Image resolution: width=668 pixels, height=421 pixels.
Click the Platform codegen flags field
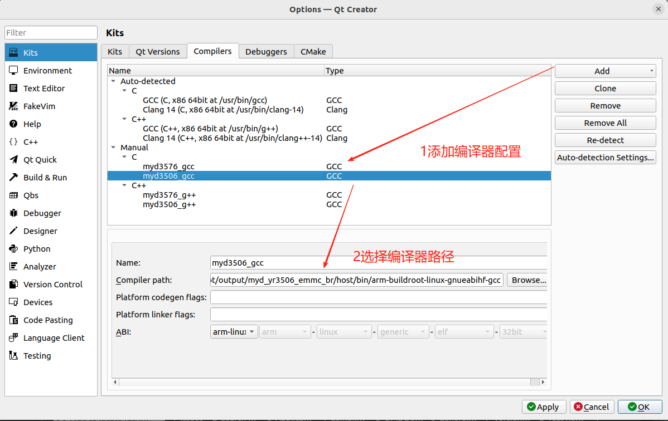click(x=379, y=297)
